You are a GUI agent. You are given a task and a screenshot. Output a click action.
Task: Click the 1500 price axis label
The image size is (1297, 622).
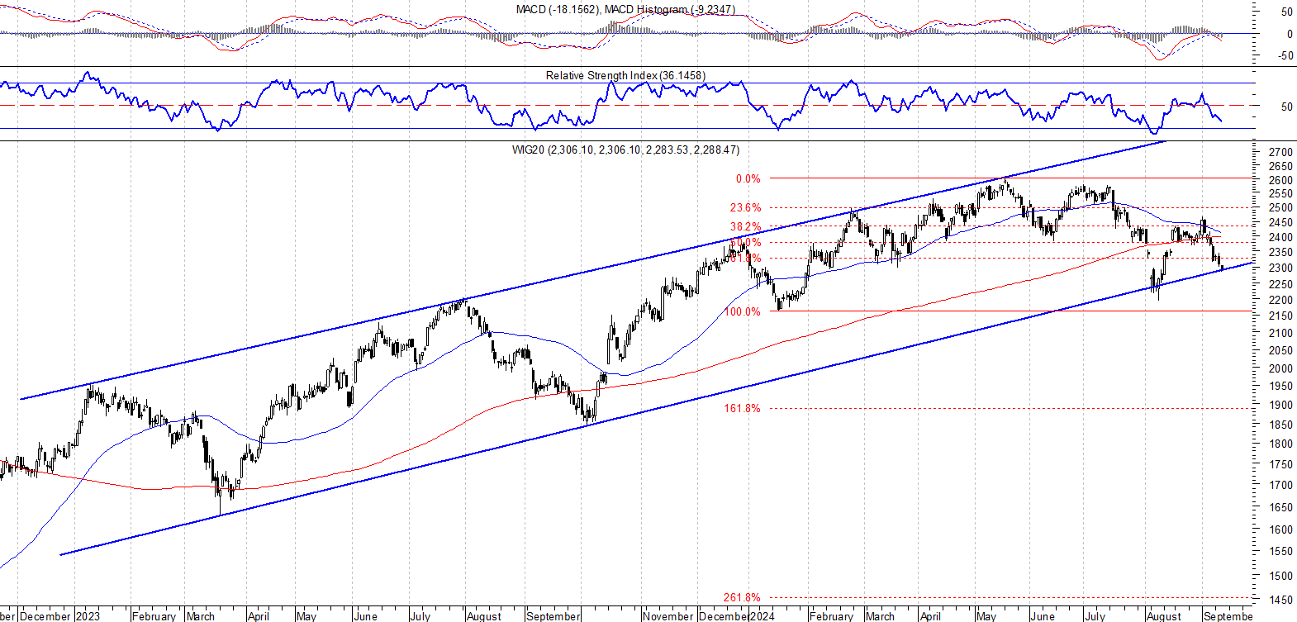point(1280,576)
